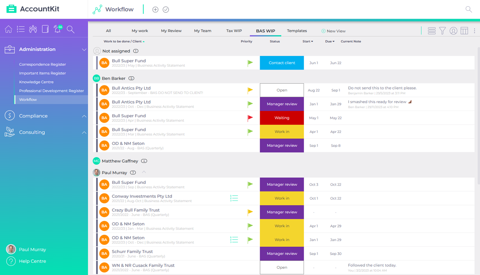This screenshot has width=480, height=275.
Task: Open Important Items Register link
Action: 42,73
